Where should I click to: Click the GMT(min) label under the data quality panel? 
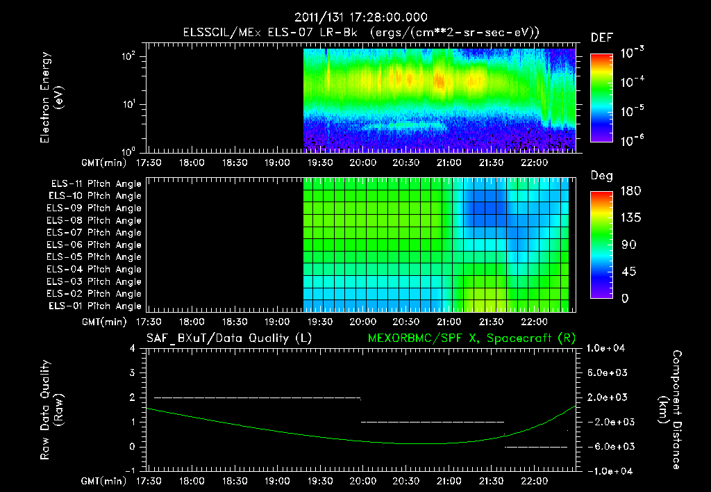pyautogui.click(x=104, y=481)
